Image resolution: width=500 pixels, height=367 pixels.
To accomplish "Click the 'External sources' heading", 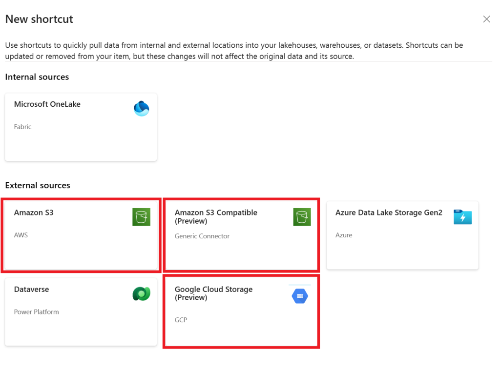I will coord(38,186).
